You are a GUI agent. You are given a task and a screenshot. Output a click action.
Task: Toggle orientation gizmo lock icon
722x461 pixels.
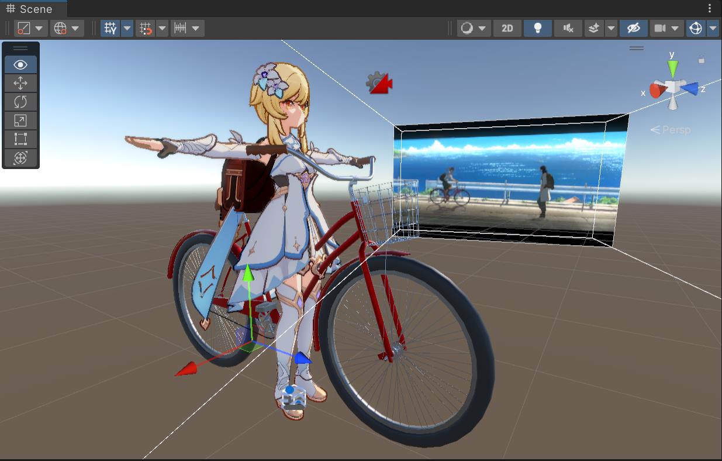(702, 59)
